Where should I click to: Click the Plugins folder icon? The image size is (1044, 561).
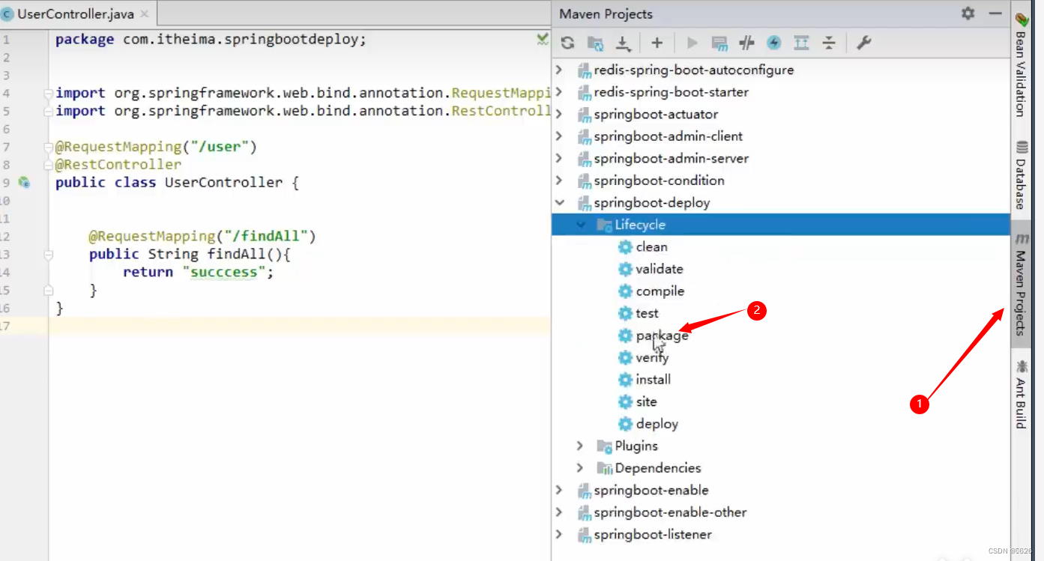coord(604,446)
